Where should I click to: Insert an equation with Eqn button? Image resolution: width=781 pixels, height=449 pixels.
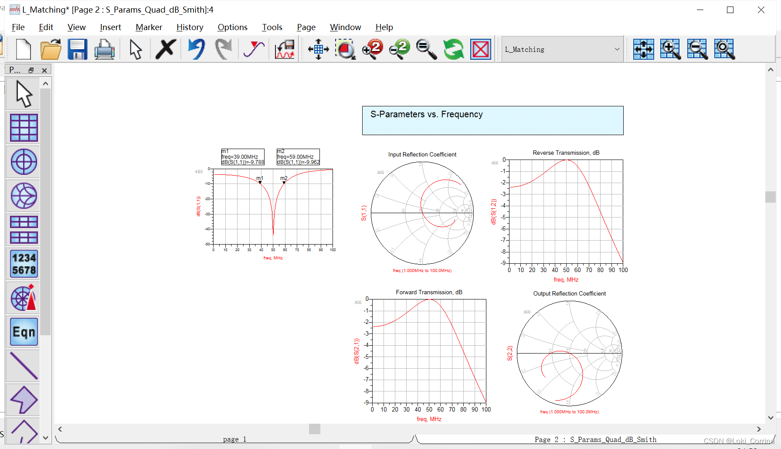(x=24, y=332)
